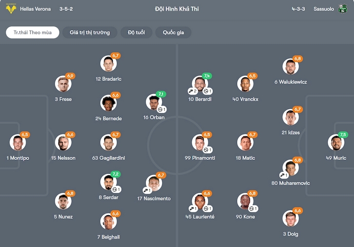Open the Quốc gia tab

click(173, 32)
